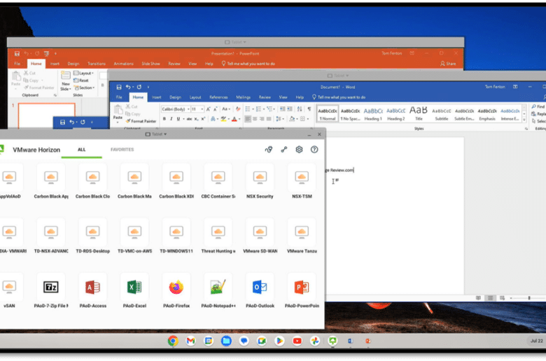Grow the font size in Word
546x361 pixels.
coord(208,109)
